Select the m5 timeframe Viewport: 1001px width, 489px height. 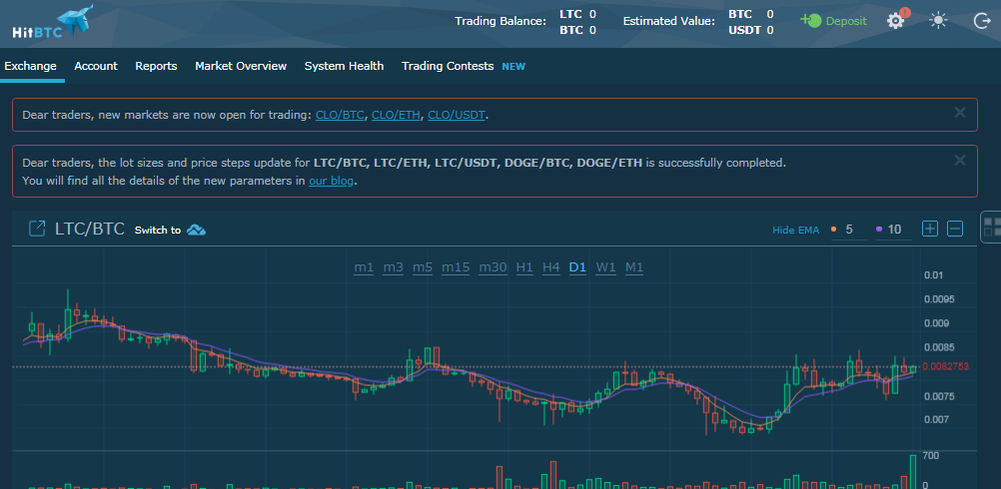point(423,267)
